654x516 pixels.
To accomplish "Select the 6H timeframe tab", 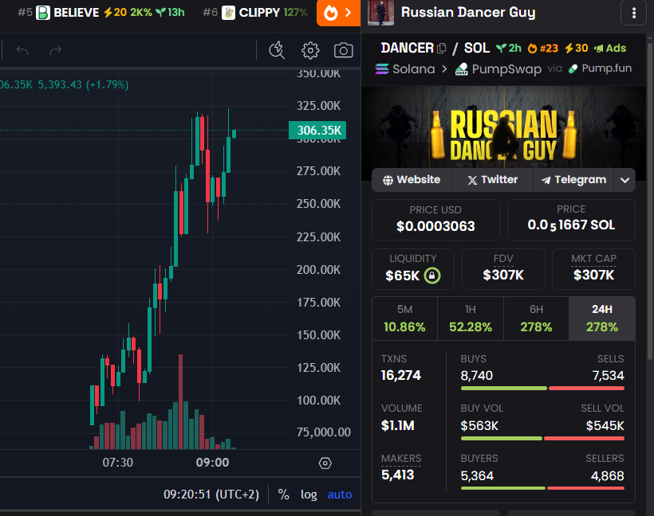I will pyautogui.click(x=536, y=319).
